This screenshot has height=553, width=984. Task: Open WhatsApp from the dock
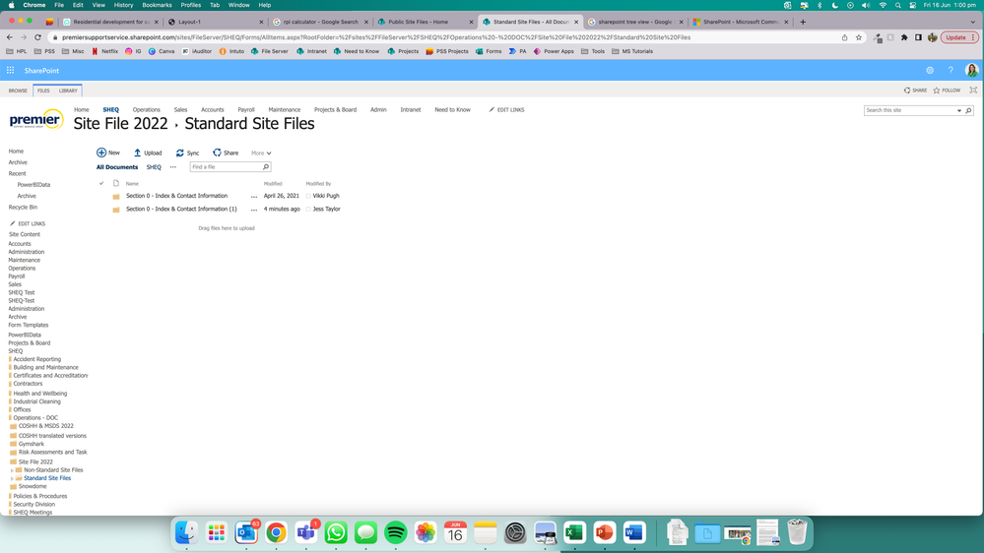[x=336, y=533]
